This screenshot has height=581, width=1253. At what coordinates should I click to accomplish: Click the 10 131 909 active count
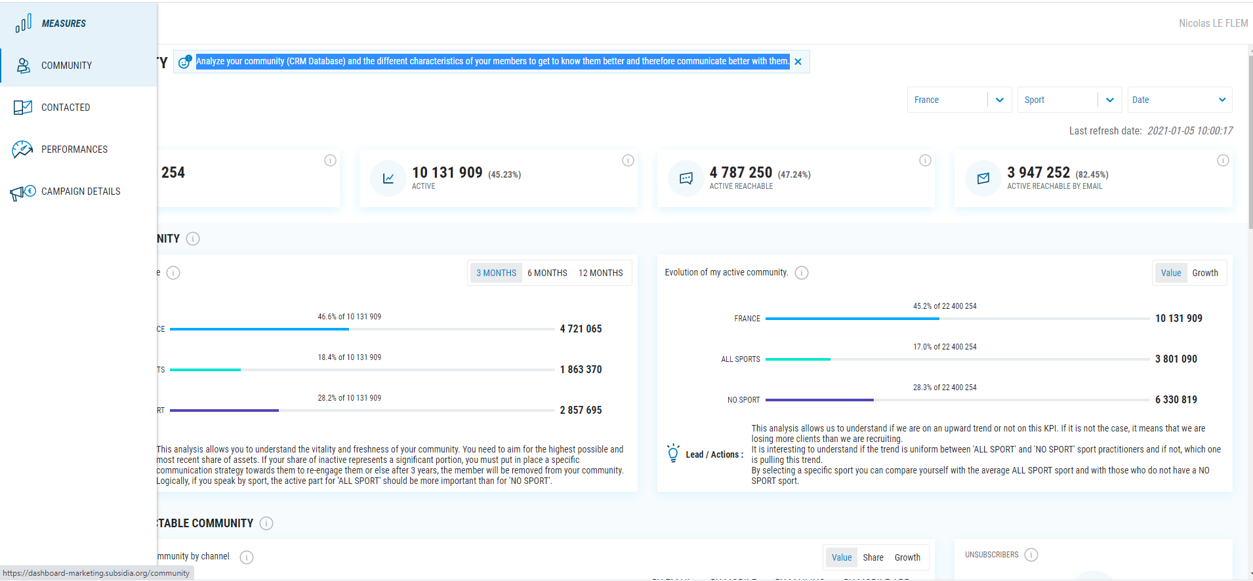(447, 172)
